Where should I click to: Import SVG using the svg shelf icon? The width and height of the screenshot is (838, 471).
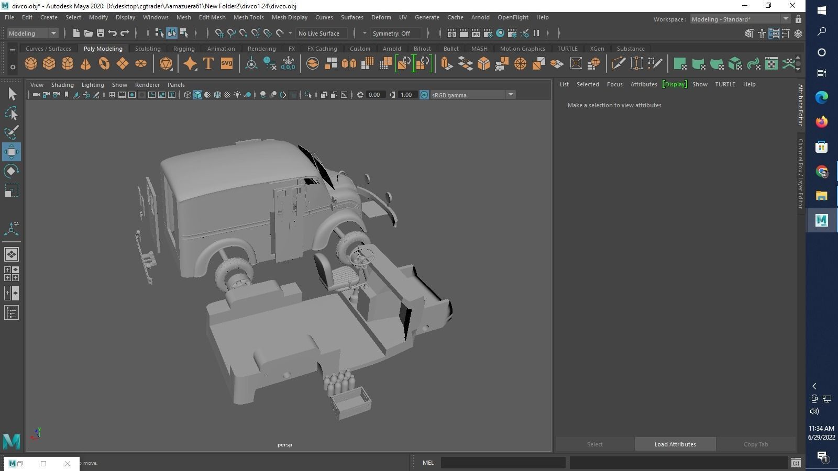pyautogui.click(x=227, y=64)
